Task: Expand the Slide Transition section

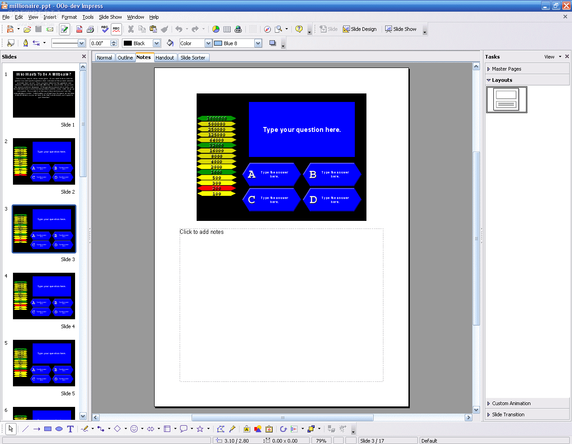Action: coord(527,414)
